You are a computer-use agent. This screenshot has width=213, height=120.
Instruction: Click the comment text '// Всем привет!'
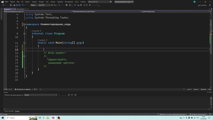pyautogui.click(x=55, y=53)
